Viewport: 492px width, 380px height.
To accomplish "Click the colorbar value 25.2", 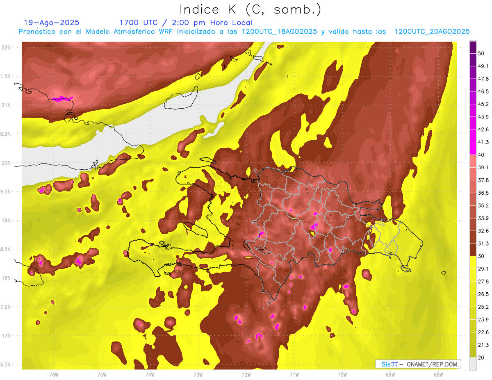I will tap(483, 307).
